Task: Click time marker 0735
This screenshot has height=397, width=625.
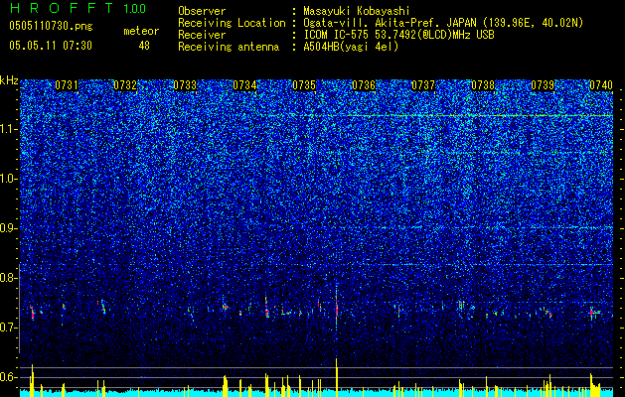Action: (x=304, y=85)
